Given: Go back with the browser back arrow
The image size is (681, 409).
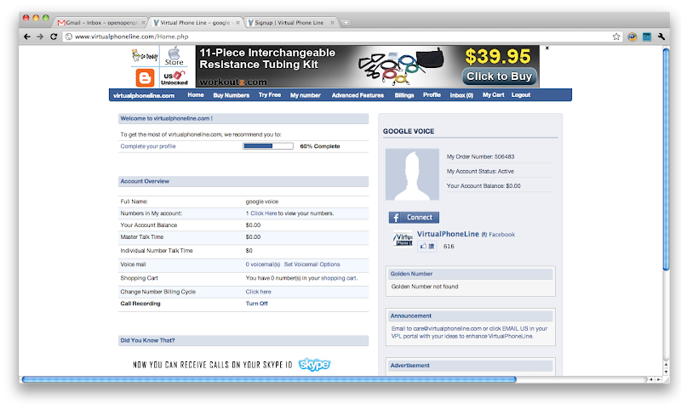Looking at the screenshot, I should 27,37.
